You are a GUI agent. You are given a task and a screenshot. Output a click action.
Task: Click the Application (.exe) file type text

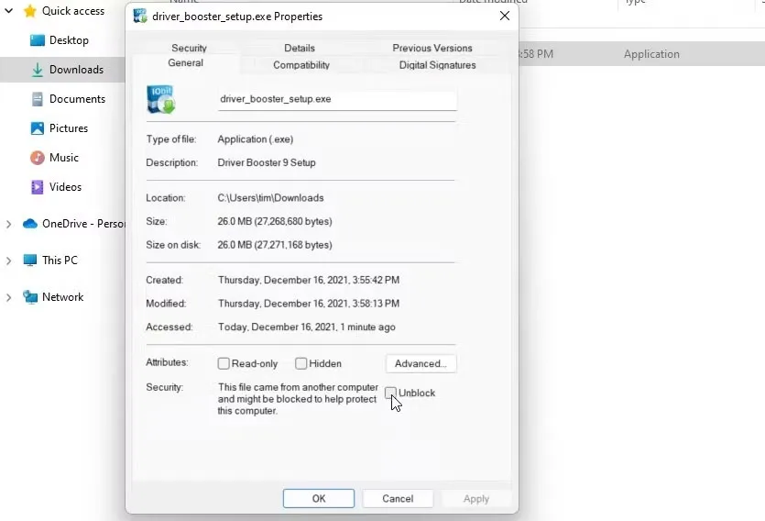(x=256, y=139)
